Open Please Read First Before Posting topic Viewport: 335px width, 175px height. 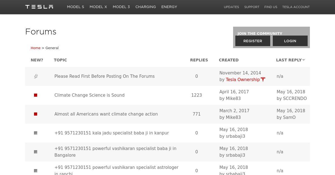(x=104, y=76)
